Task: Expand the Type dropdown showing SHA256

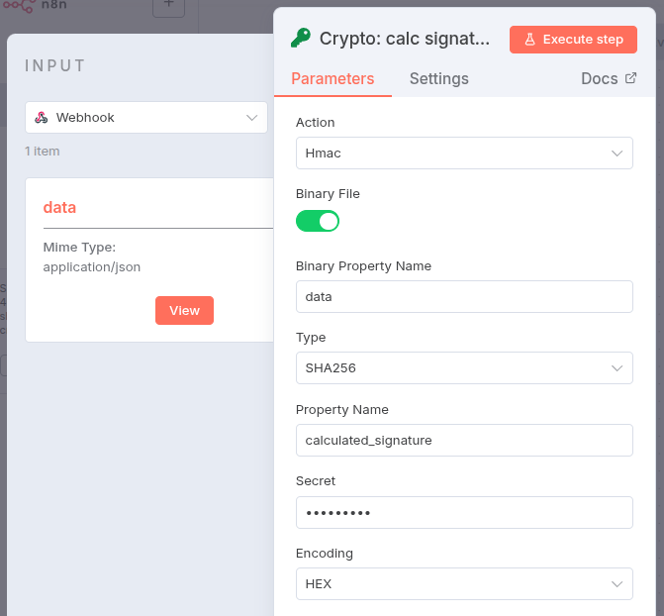Action: pyautogui.click(x=464, y=368)
